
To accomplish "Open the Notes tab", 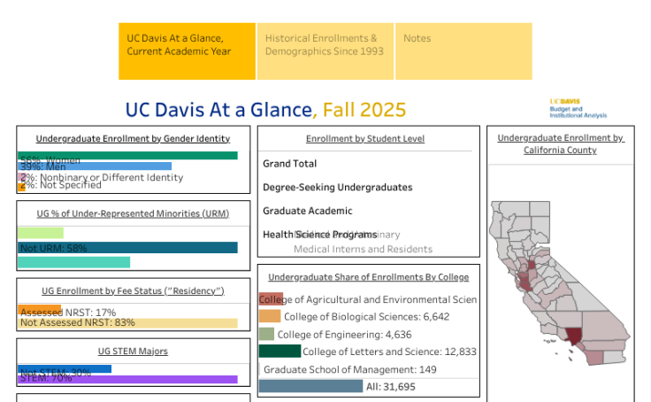I will (463, 51).
